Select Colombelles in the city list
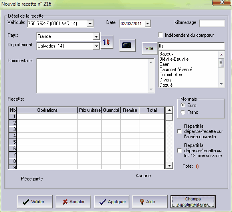The width and height of the screenshot is (232, 212). 171,75
